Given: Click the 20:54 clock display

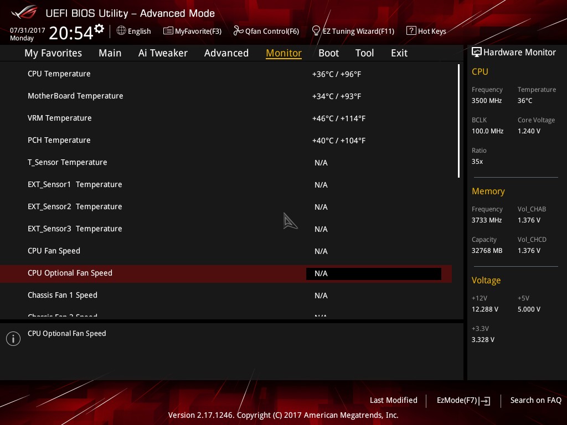Looking at the screenshot, I should [x=71, y=33].
